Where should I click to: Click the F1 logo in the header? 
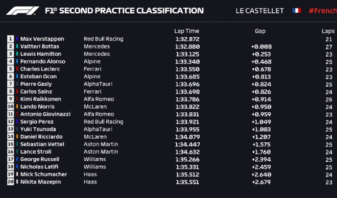coord(22,11)
